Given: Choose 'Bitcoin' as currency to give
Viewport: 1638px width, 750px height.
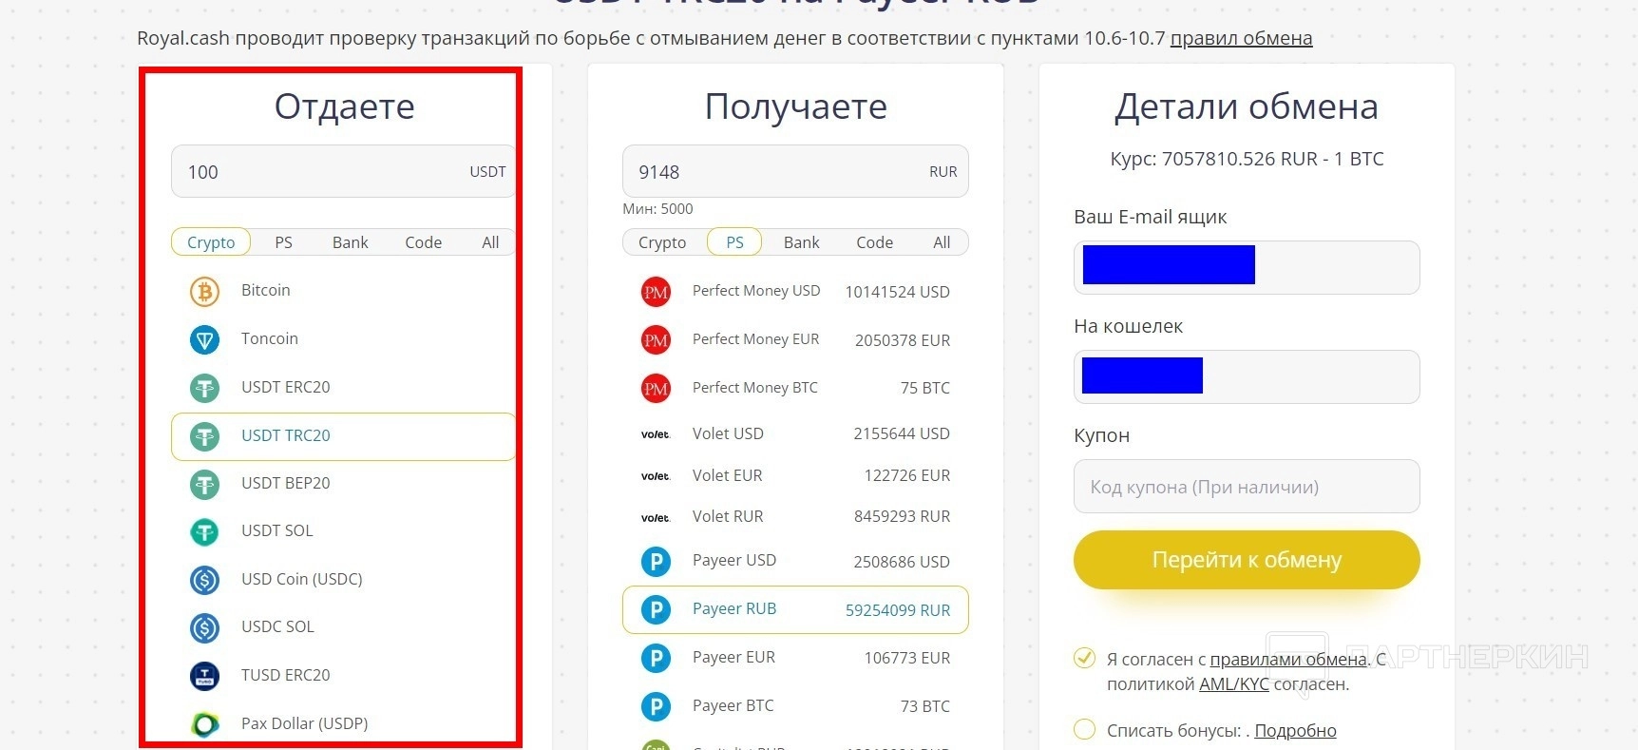Looking at the screenshot, I should tap(343, 291).
